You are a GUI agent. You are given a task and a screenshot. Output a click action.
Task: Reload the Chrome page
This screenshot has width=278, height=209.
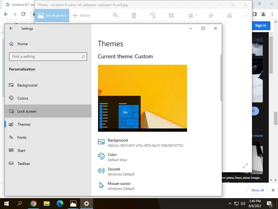(23, 14)
